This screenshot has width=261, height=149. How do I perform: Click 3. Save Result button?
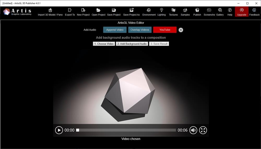(x=159, y=44)
